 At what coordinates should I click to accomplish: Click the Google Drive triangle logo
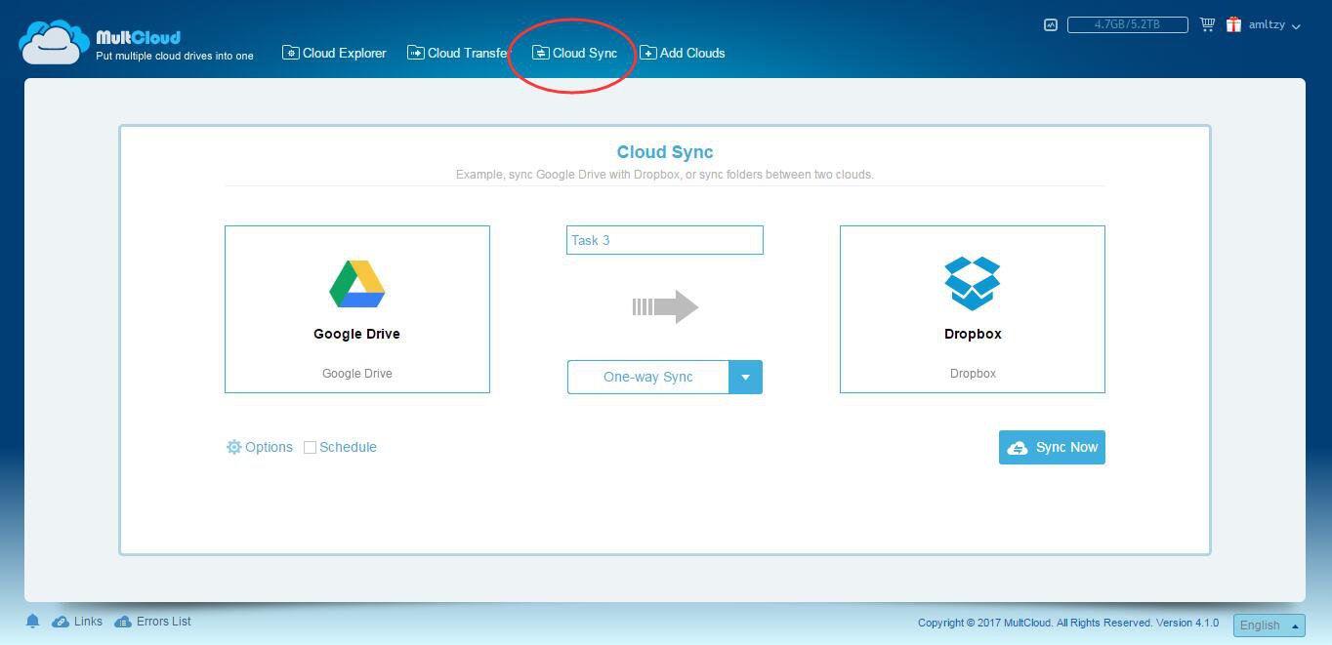coord(357,284)
